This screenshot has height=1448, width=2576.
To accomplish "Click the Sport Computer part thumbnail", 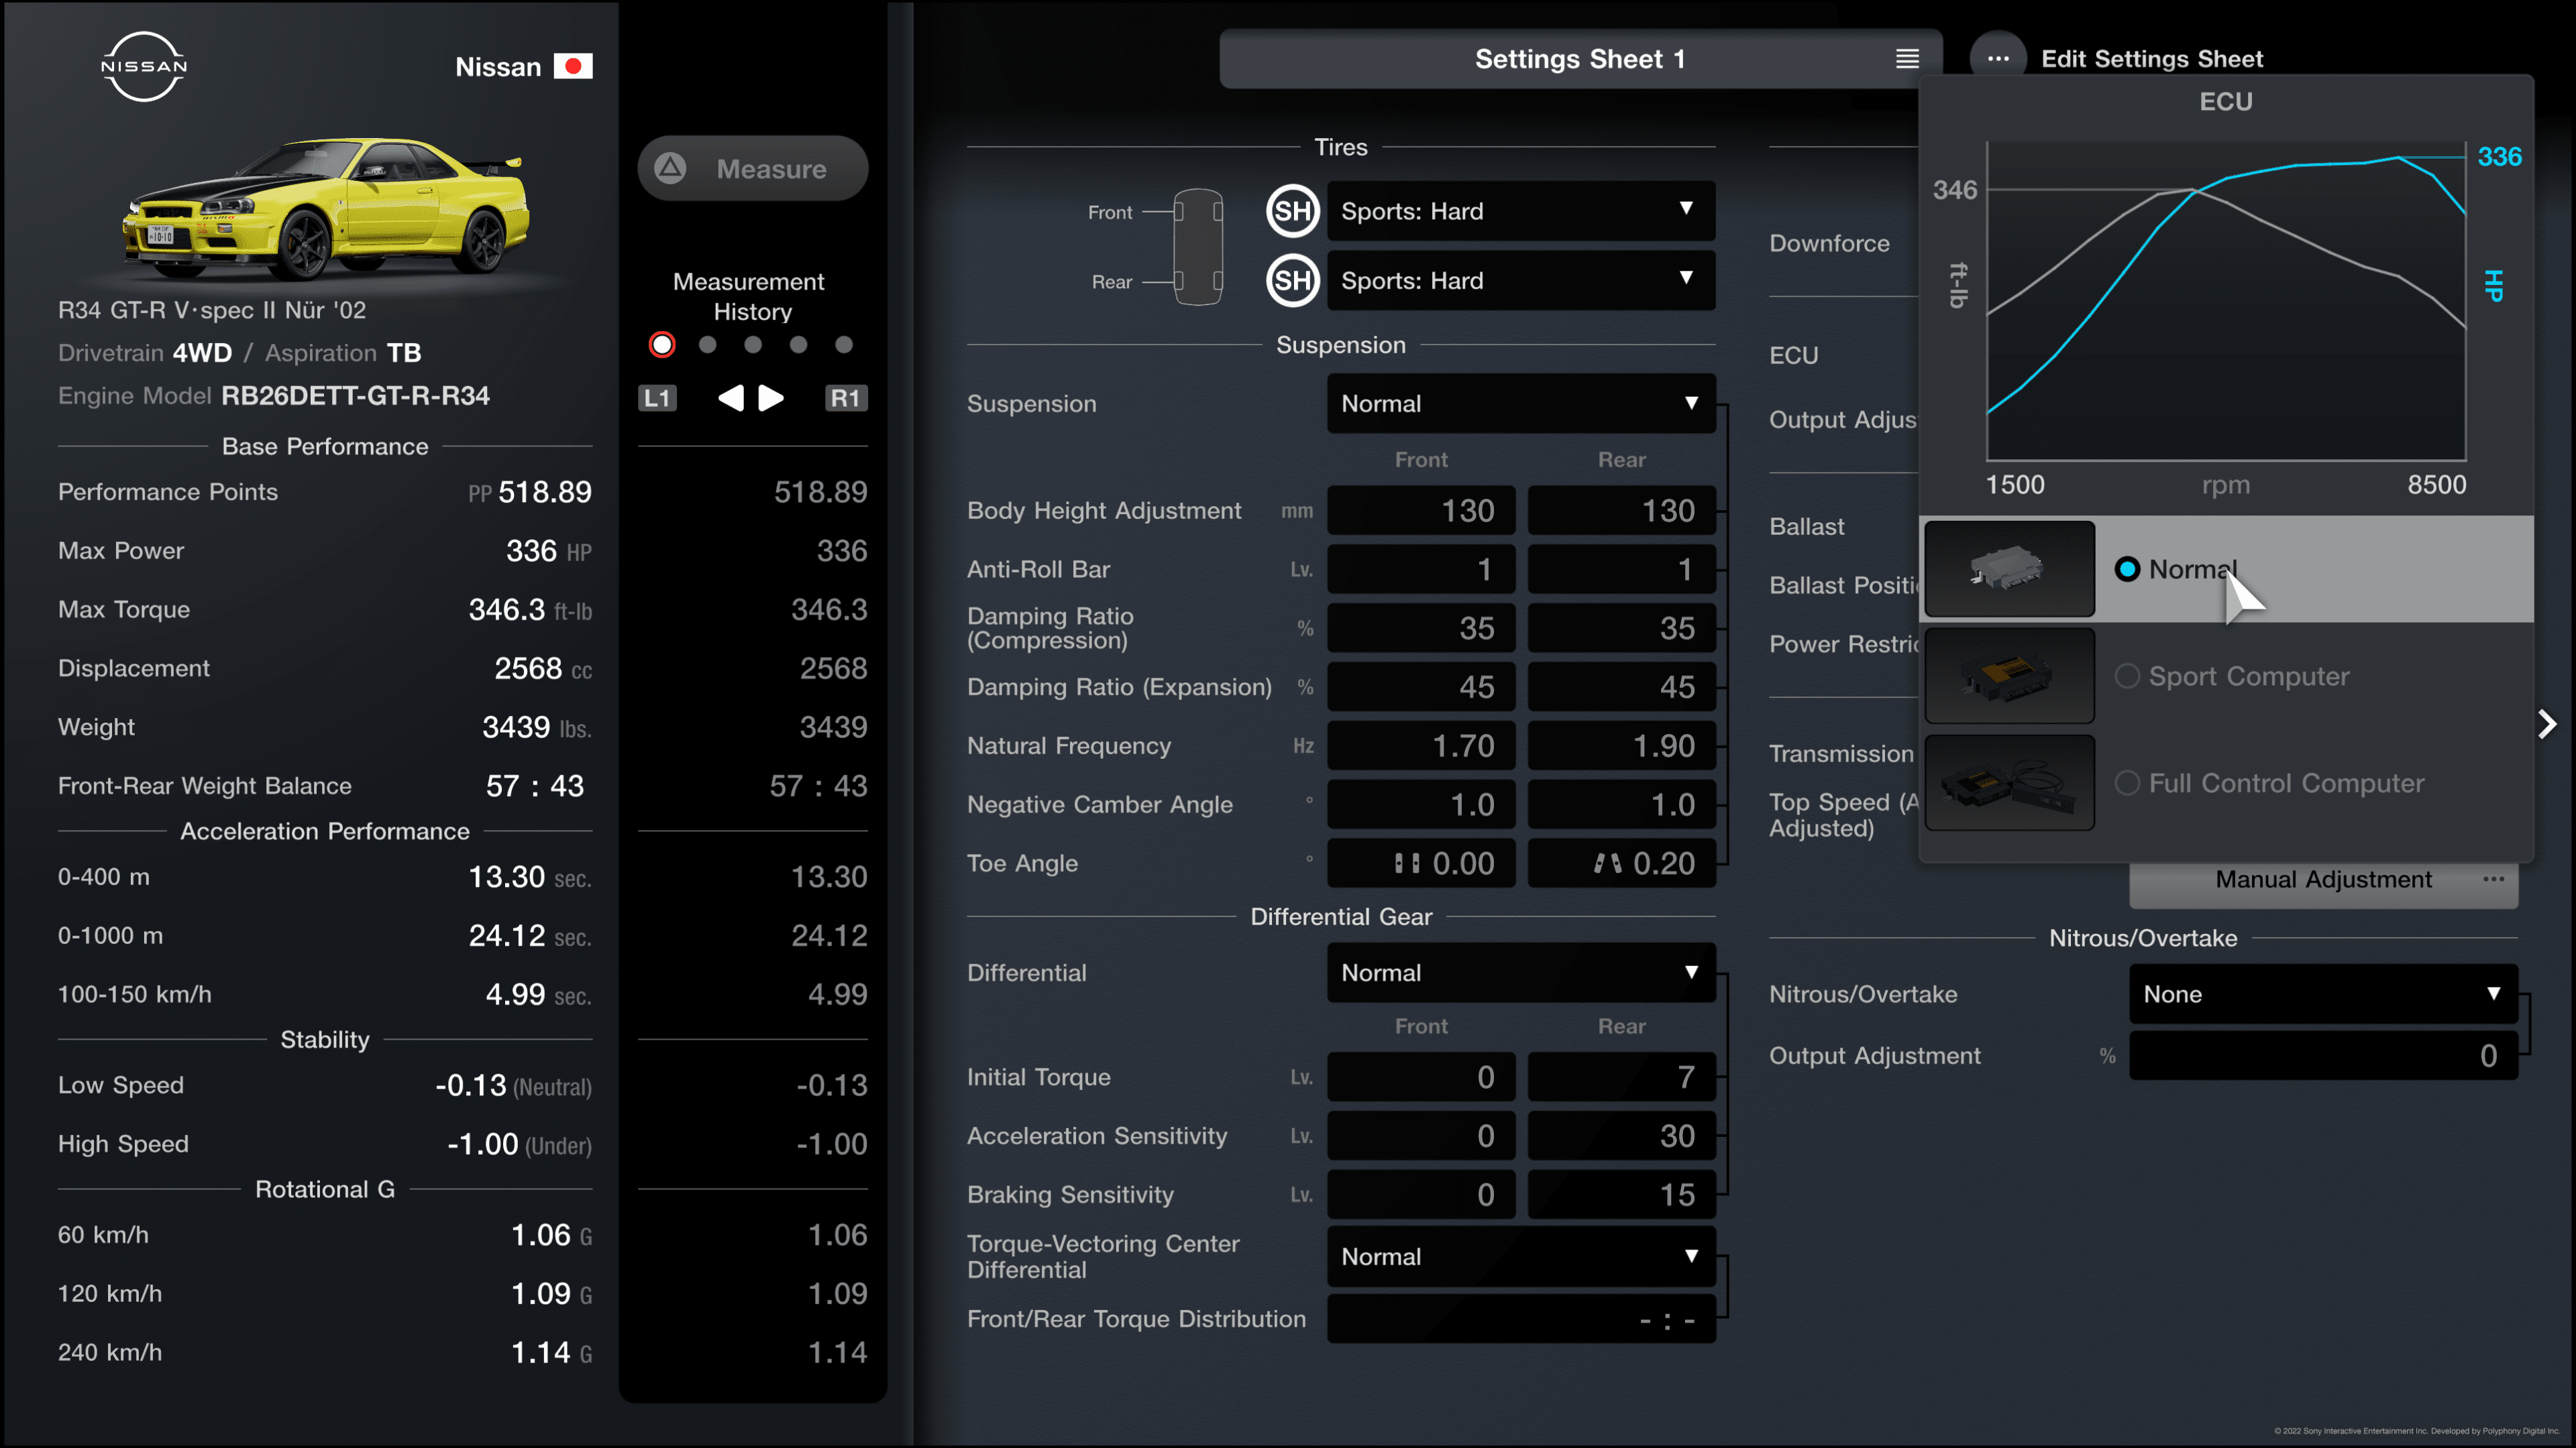I will [x=2009, y=676].
